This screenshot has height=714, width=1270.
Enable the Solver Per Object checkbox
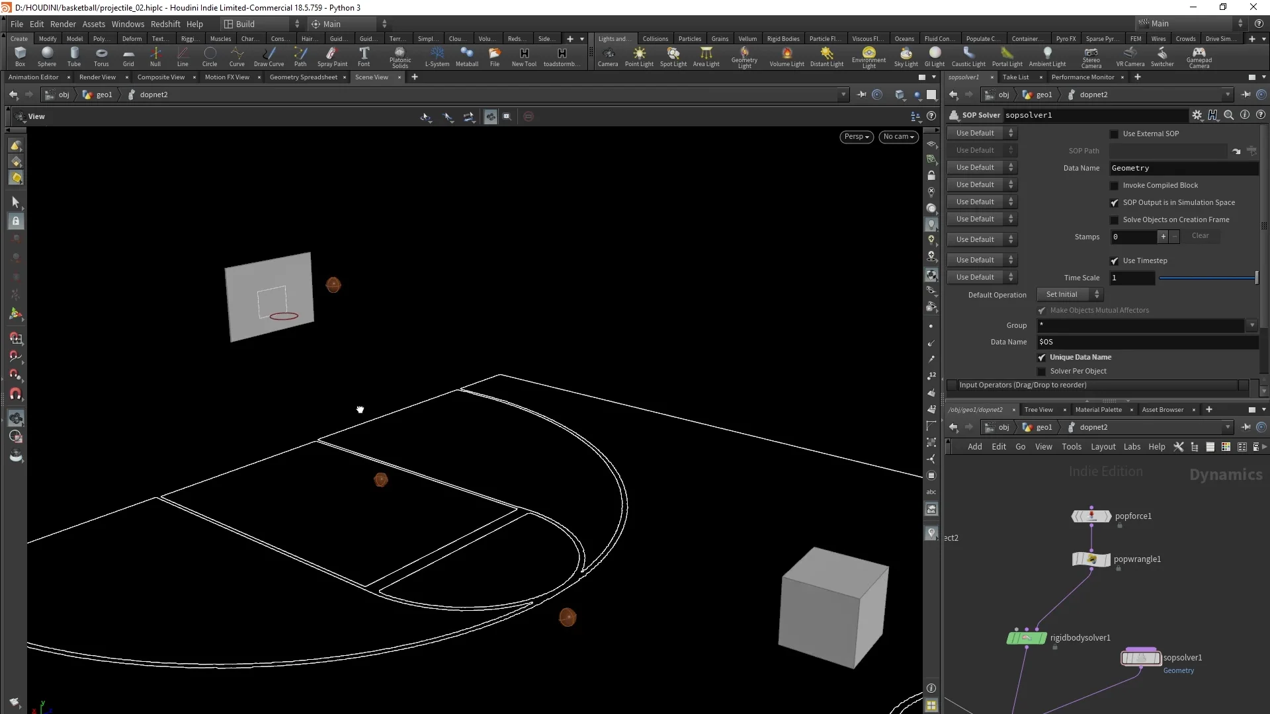tap(1042, 372)
